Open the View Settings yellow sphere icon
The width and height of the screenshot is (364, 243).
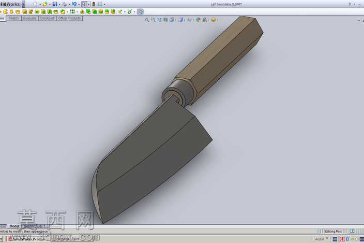214,20
